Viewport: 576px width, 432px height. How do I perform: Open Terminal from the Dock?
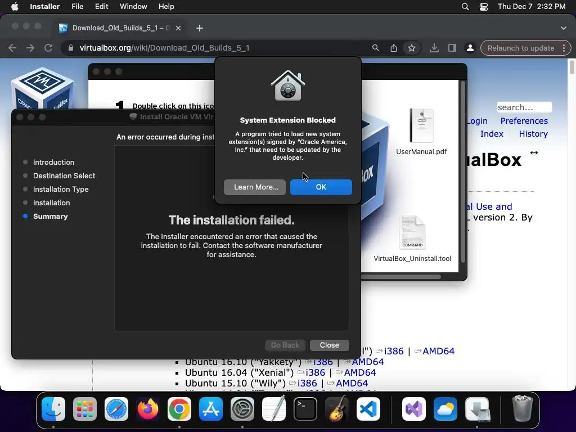coord(305,409)
